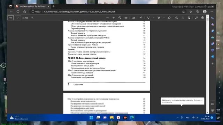The height and width of the screenshot is (125, 223).
Task: Open Yandex Browser on taskbar
Action: point(118,117)
